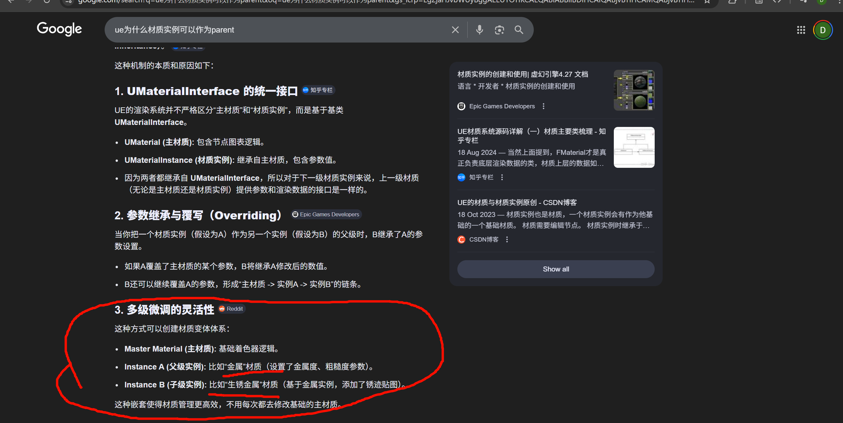The width and height of the screenshot is (843, 423).
Task: Open the Epic Games Developers source chip
Action: click(326, 214)
